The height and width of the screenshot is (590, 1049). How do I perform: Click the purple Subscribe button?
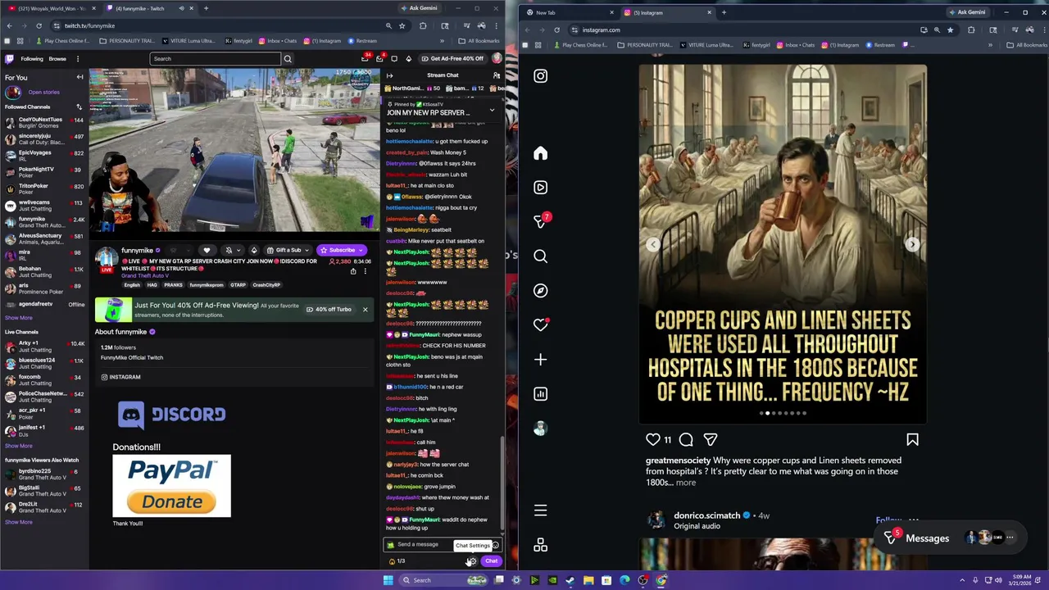click(342, 250)
